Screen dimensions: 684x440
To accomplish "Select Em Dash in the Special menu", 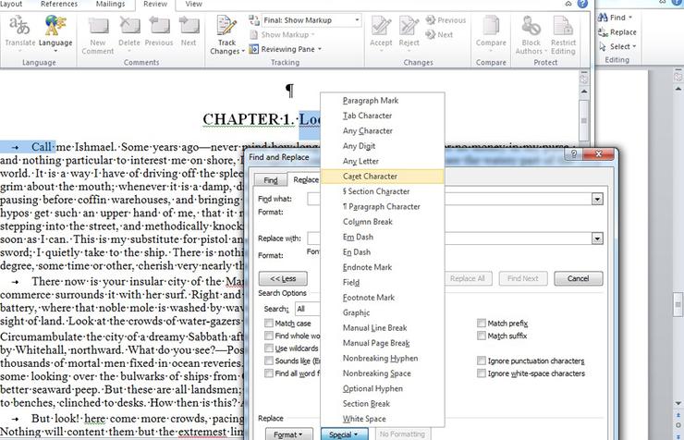I will pos(382,237).
